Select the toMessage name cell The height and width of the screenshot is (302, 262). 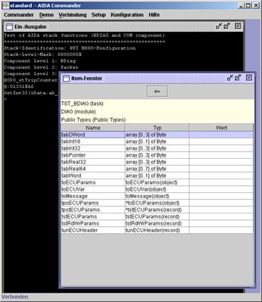[x=93, y=196]
